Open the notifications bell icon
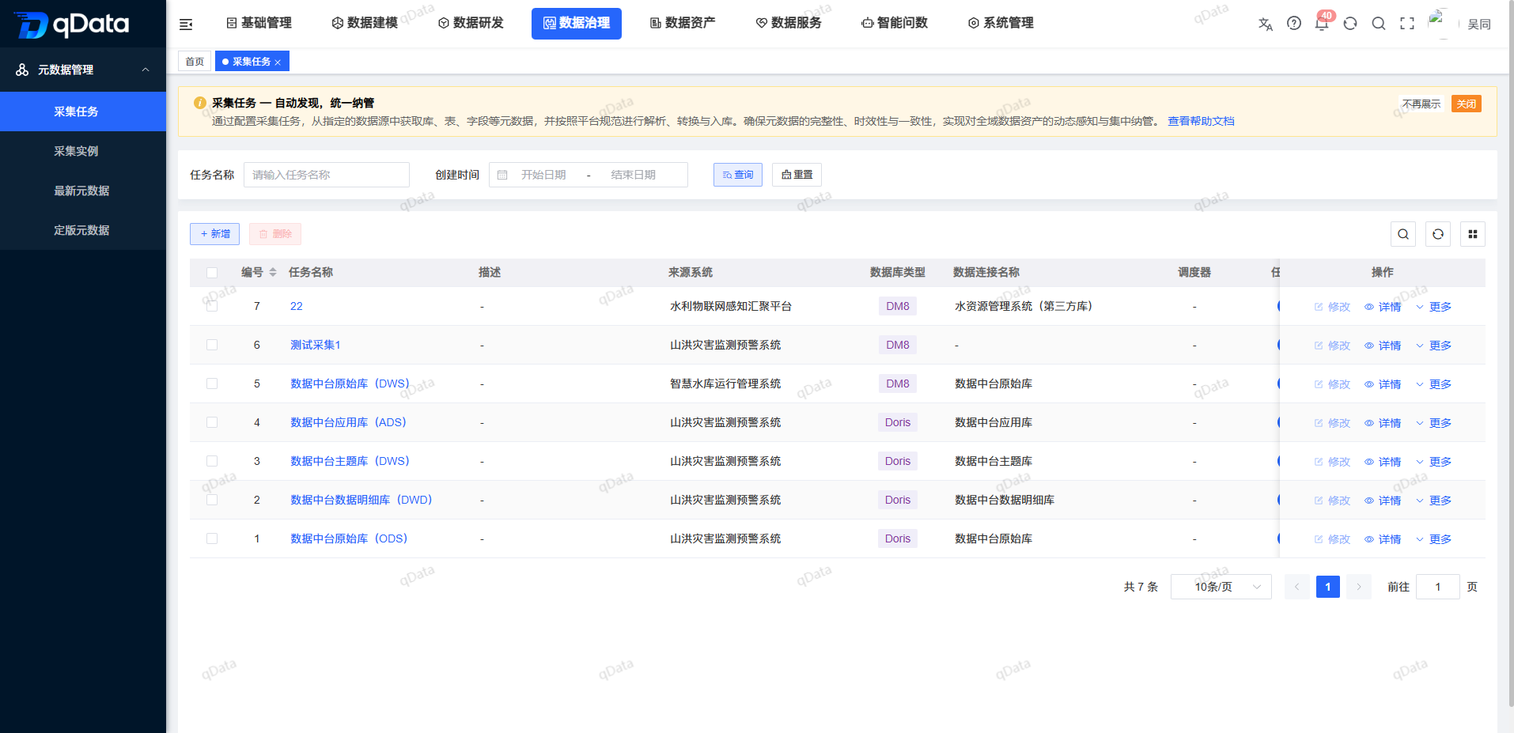The height and width of the screenshot is (733, 1514). tap(1322, 24)
